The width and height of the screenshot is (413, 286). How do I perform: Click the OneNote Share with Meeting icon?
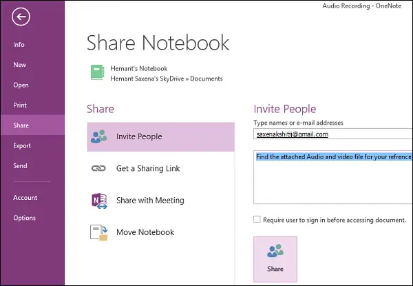coord(99,201)
